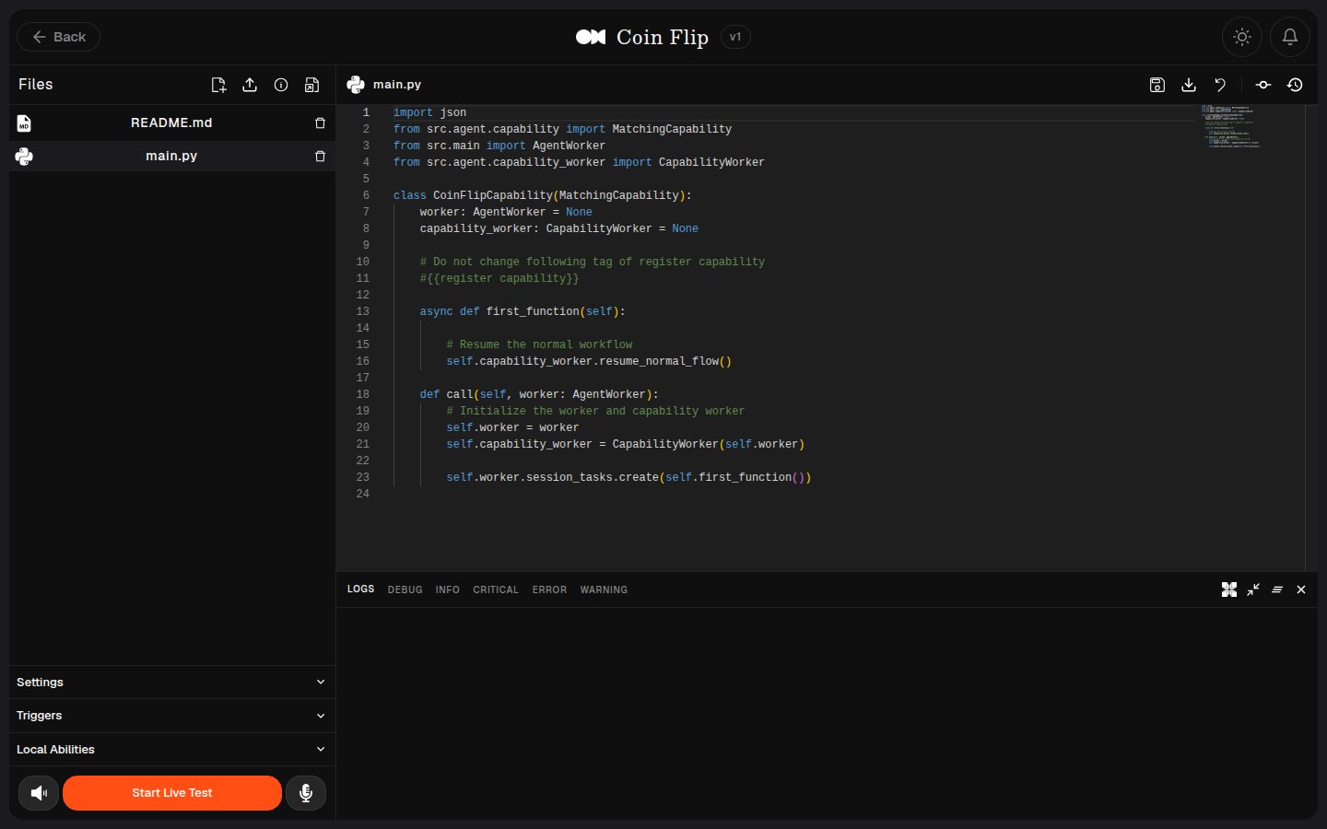
Task: Toggle the light/dark theme sun icon
Action: (x=1242, y=37)
